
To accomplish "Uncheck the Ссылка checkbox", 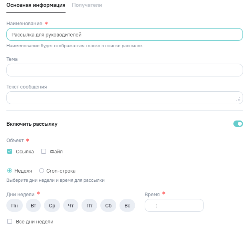I will pos(10,151).
